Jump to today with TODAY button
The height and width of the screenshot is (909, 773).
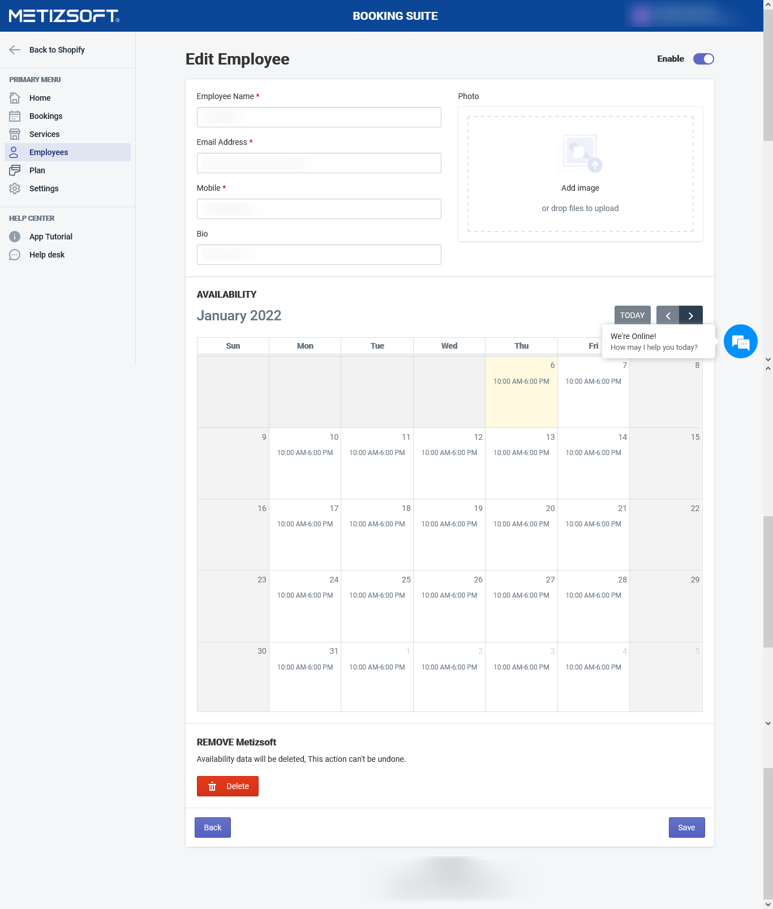632,315
